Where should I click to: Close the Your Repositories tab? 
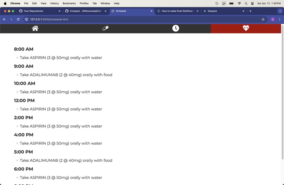pos(60,11)
